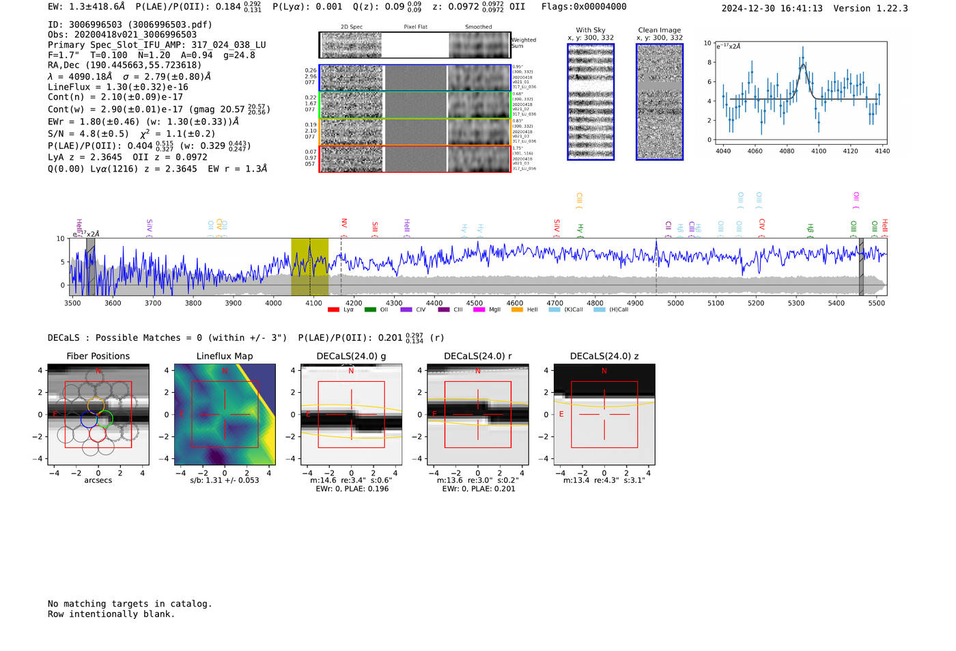Image resolution: width=956 pixels, height=651 pixels.
Task: Click the 'Row intentionally blank.' text
Action: (111, 614)
